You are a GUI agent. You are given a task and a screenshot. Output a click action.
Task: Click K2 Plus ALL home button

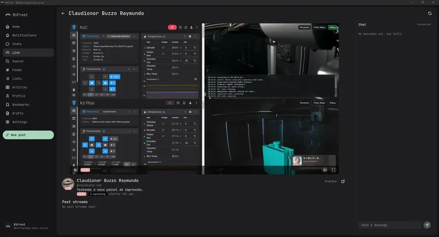pyautogui.click(x=114, y=138)
